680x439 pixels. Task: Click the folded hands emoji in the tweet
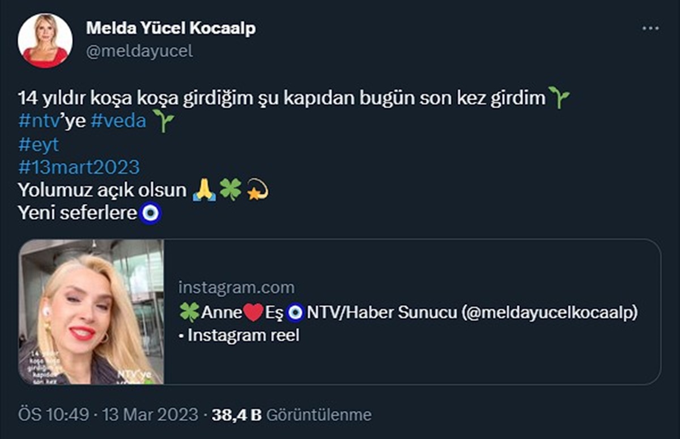coord(204,190)
